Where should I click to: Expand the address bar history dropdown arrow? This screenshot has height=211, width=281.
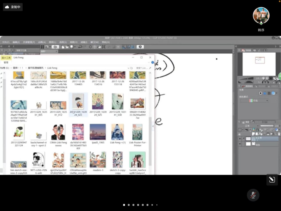pos(129,68)
